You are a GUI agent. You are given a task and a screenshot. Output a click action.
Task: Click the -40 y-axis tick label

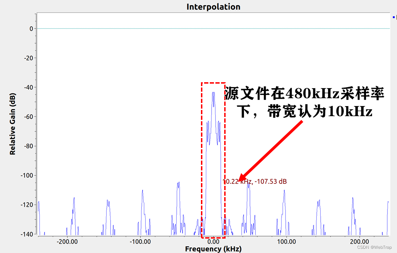pos(29,87)
